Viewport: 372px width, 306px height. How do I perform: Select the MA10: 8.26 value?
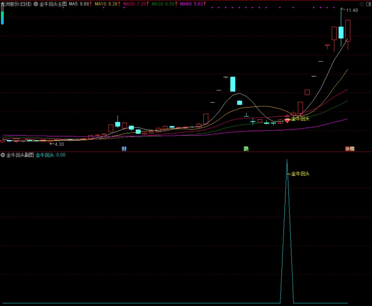106,4
